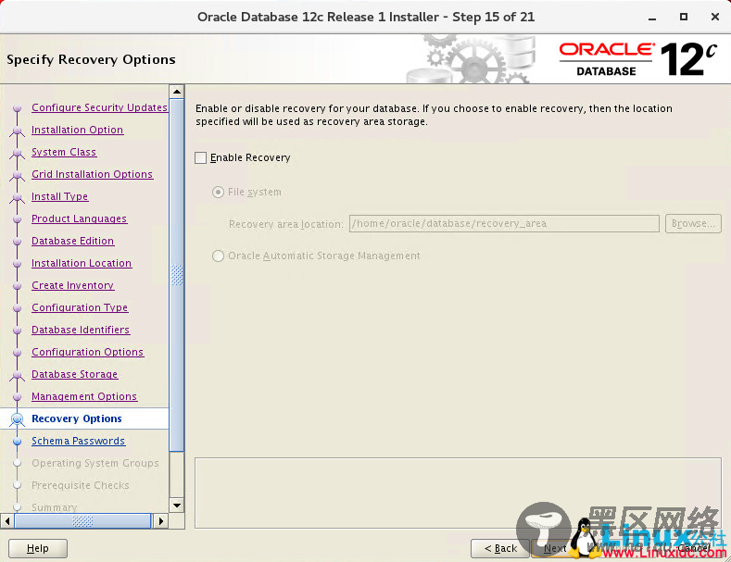The width and height of the screenshot is (731, 562).
Task: Go to Installation Location step
Action: coord(82,263)
